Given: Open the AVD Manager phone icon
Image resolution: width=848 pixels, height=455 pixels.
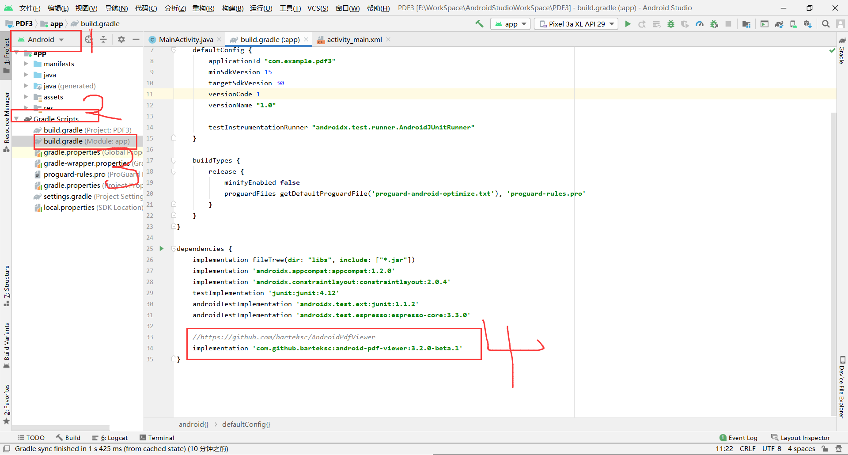Looking at the screenshot, I should tap(793, 24).
